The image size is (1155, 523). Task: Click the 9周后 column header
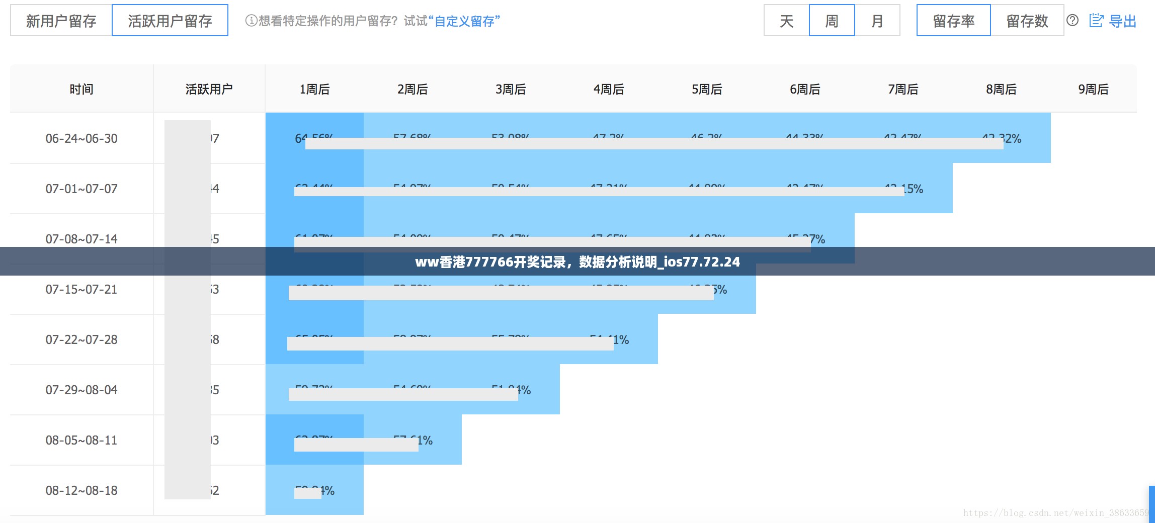click(x=1093, y=89)
